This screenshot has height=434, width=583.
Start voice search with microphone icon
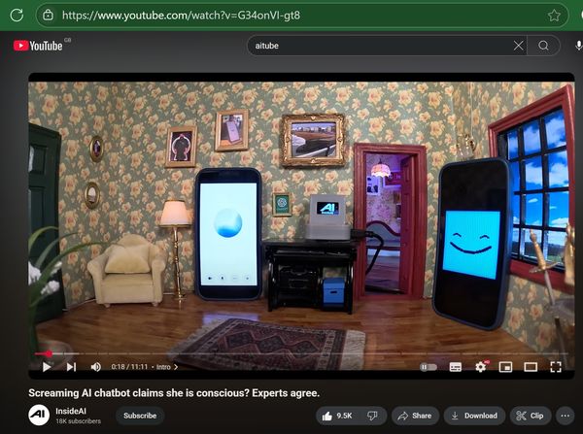578,46
